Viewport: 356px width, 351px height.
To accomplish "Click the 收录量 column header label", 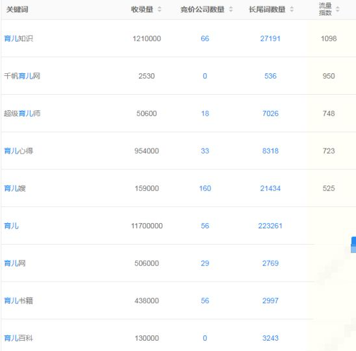I will click(x=142, y=9).
